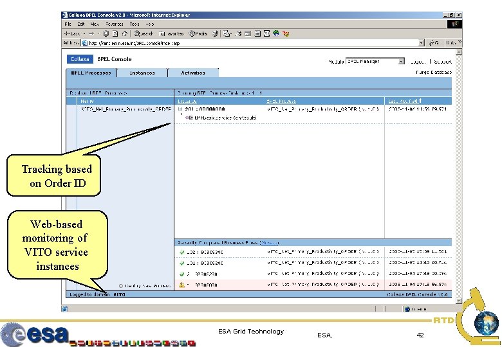This screenshot has height=347, width=502.
Task: Switch to the Activities tab
Action: coord(193,73)
